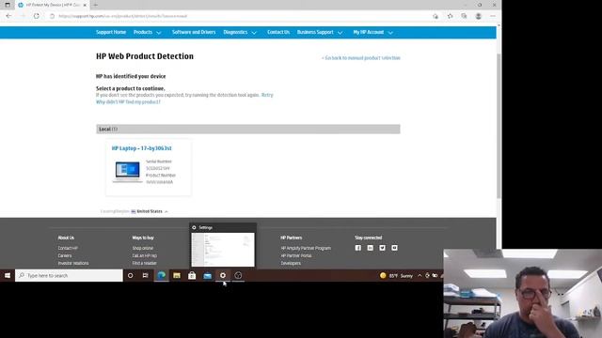Image resolution: width=602 pixels, height=338 pixels.
Task: Open Contact Us in the navigation bar
Action: tap(278, 32)
